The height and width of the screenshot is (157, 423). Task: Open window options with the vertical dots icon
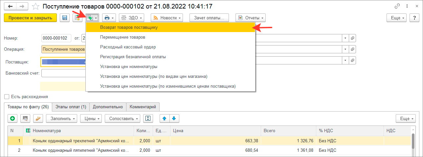(406, 6)
